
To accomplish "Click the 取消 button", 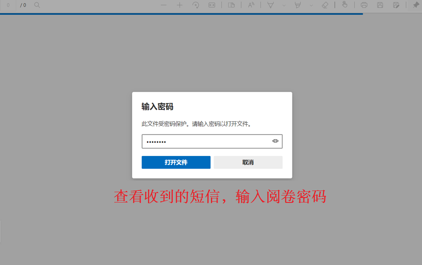I will pyautogui.click(x=248, y=163).
